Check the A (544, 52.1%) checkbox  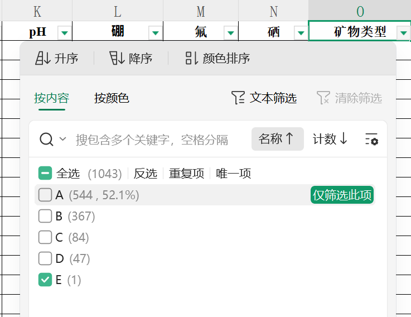[45, 195]
